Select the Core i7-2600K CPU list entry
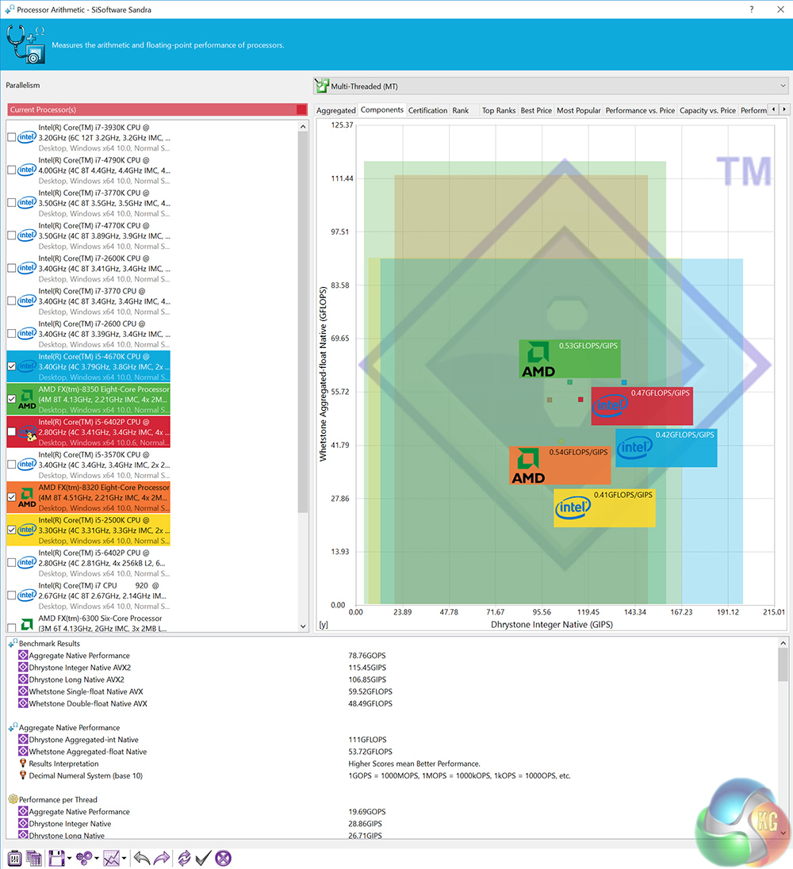The height and width of the screenshot is (869, 793). click(x=89, y=268)
